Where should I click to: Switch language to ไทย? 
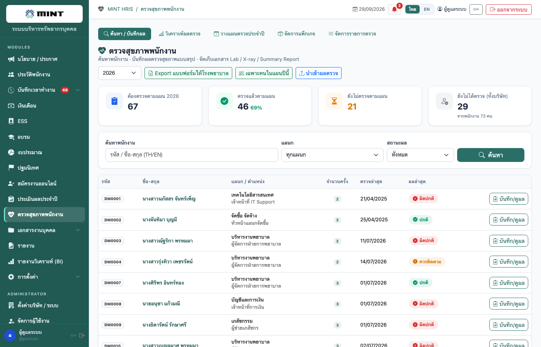[413, 9]
